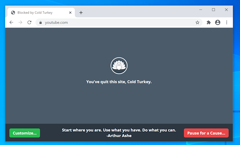Maximize the Chrome window
This screenshot has width=240, height=145.
click(x=213, y=10)
